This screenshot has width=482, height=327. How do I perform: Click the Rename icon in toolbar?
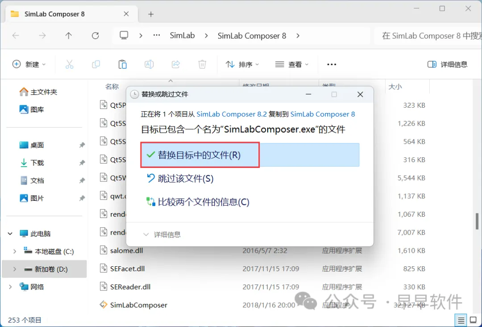pos(149,64)
